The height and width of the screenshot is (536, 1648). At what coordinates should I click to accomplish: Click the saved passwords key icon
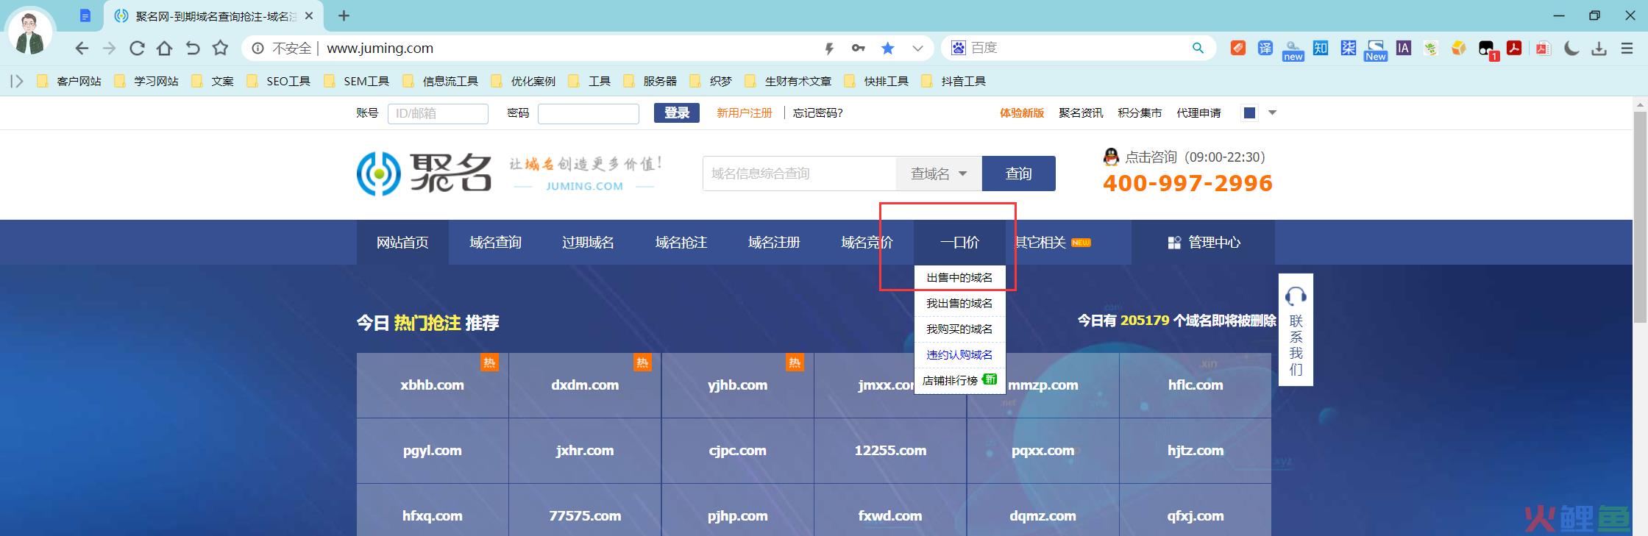click(x=858, y=49)
